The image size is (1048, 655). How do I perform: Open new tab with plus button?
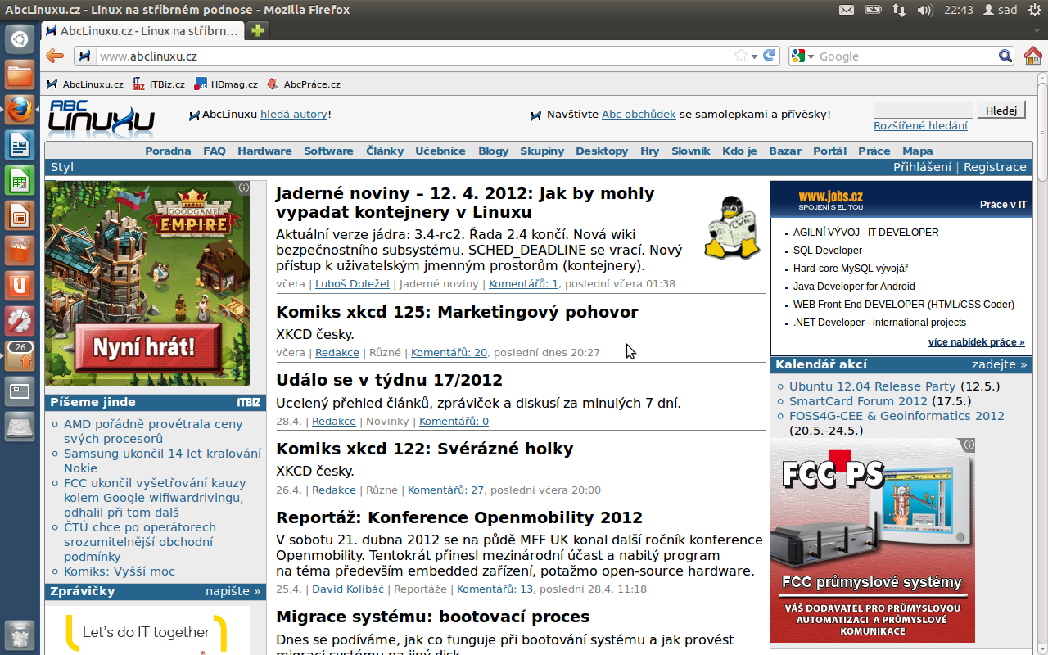258,31
